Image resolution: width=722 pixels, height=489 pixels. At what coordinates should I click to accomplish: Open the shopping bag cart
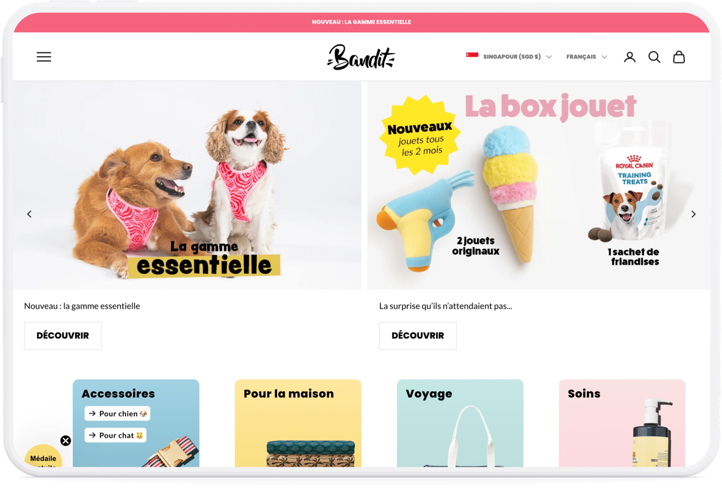(x=679, y=57)
